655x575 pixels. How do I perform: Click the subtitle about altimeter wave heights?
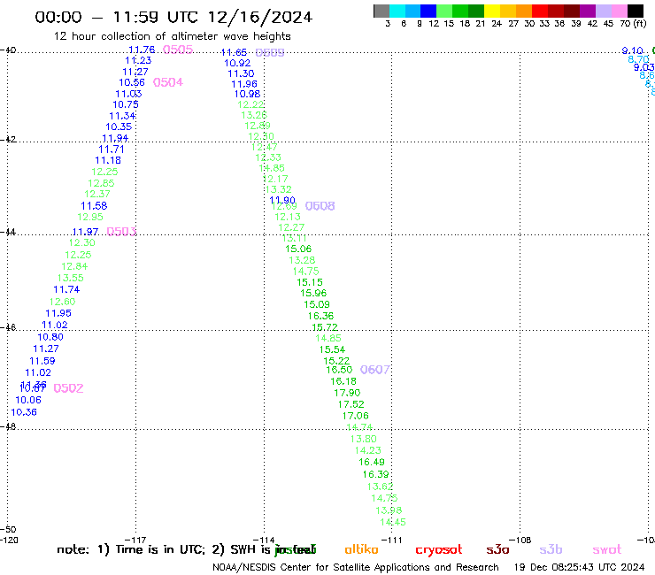[x=172, y=36]
